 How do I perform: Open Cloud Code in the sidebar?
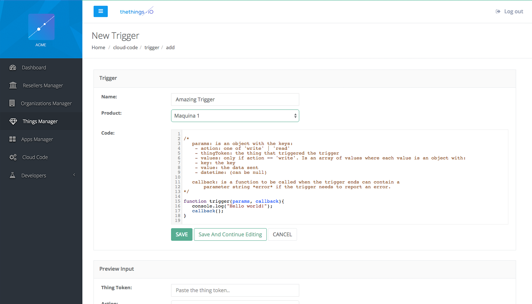(x=41, y=157)
